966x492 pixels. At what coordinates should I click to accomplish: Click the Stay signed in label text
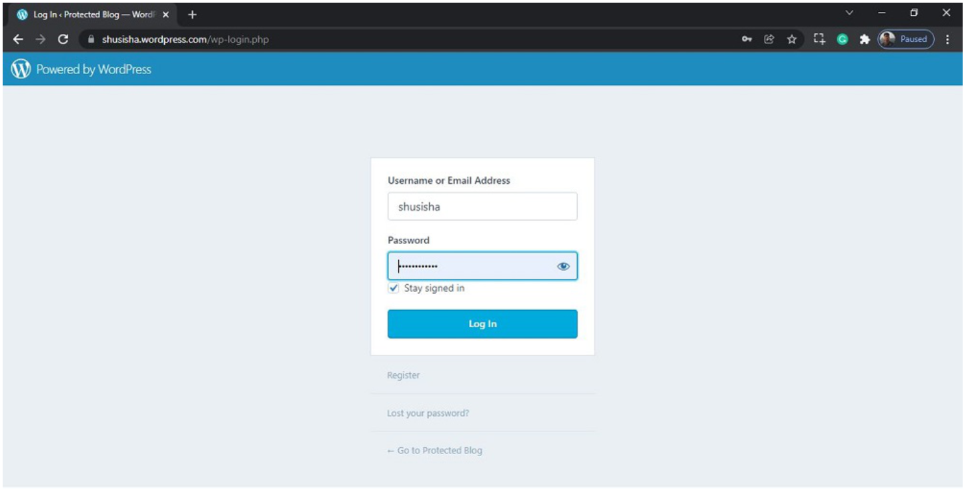click(x=434, y=289)
